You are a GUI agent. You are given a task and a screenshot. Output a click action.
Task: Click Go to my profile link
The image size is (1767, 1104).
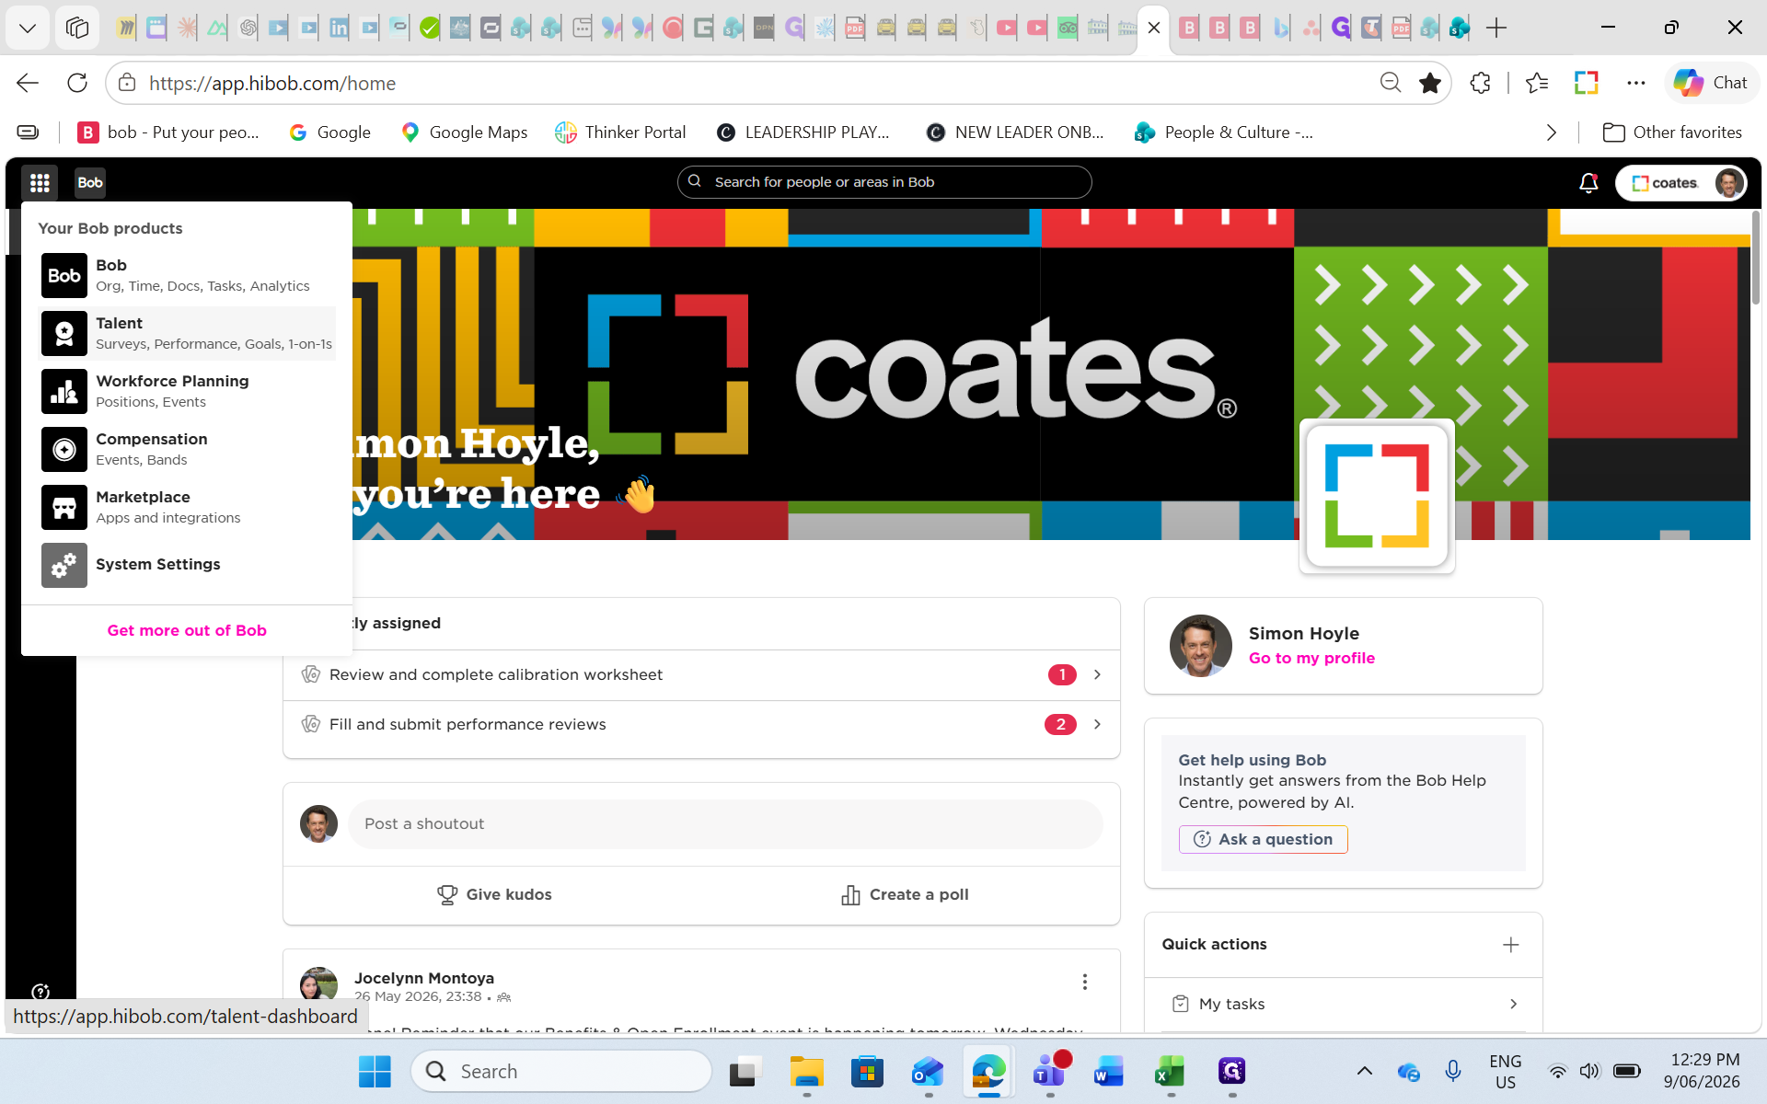tap(1311, 658)
